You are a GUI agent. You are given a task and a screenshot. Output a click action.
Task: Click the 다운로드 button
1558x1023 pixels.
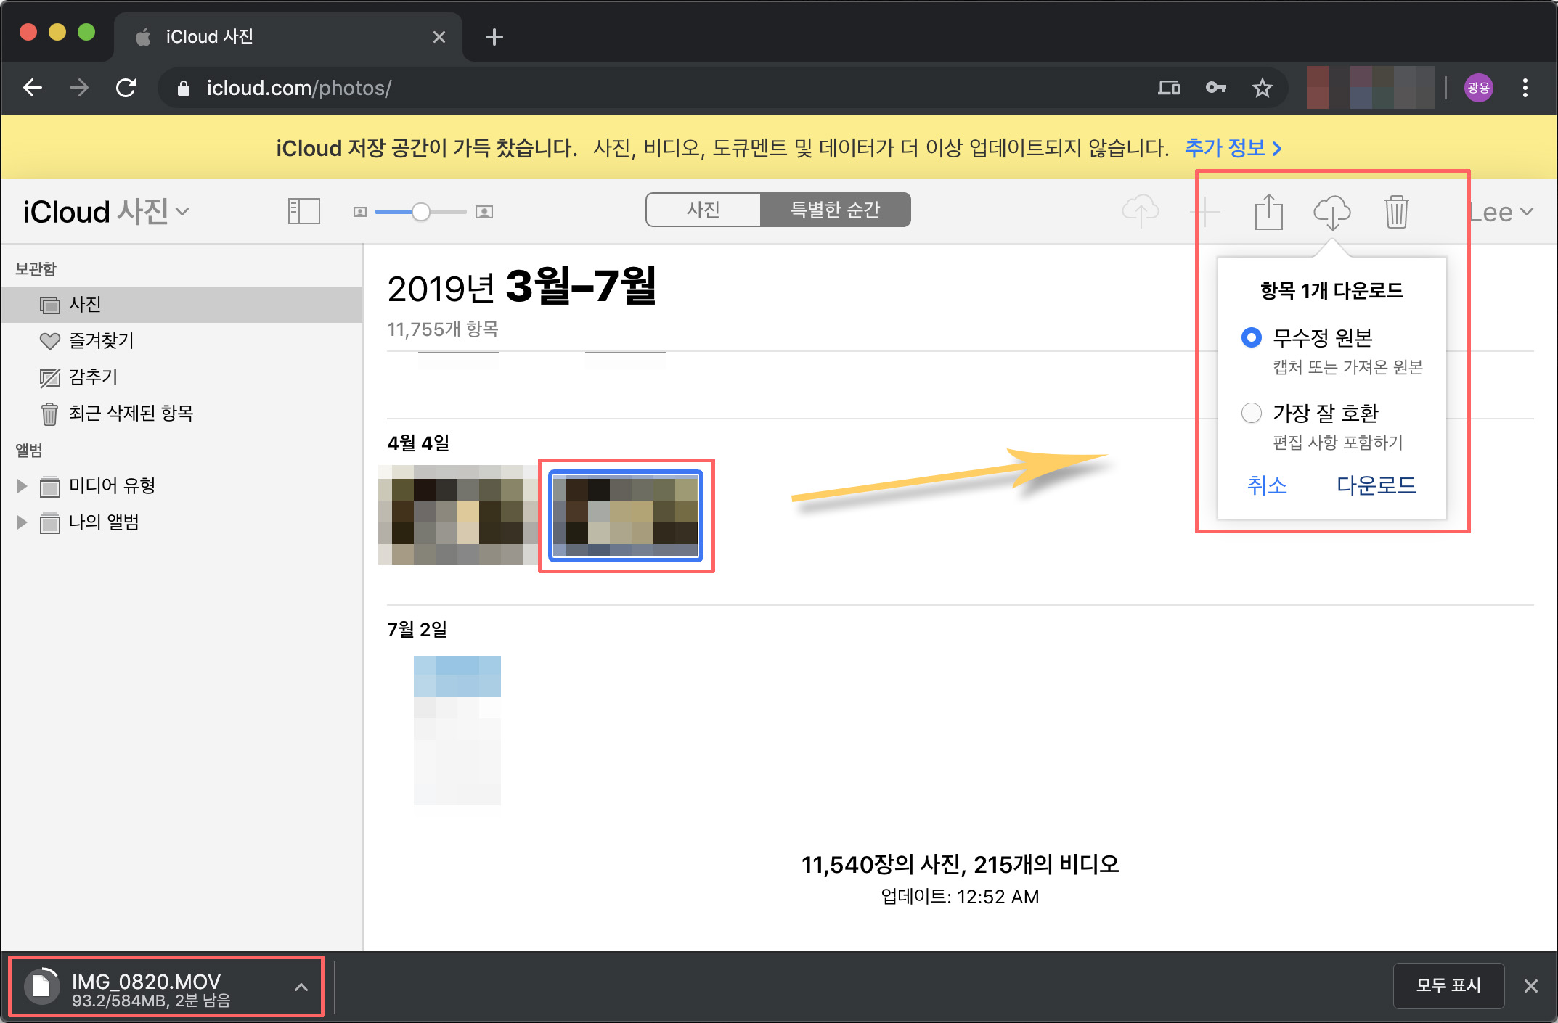tap(1376, 485)
